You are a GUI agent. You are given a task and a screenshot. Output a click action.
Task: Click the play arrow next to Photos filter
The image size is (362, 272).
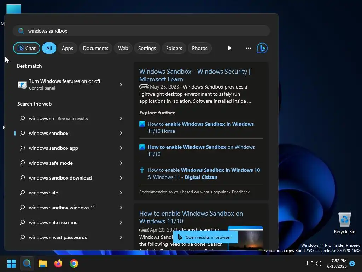click(x=229, y=48)
